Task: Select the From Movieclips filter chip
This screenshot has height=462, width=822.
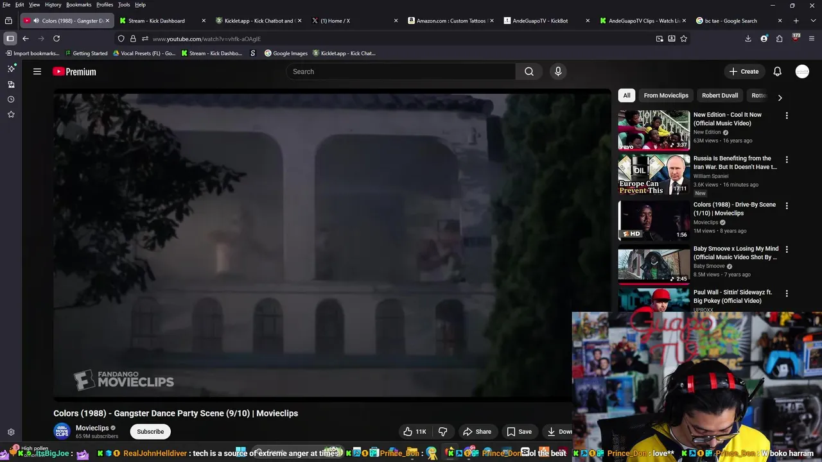Action: point(666,96)
